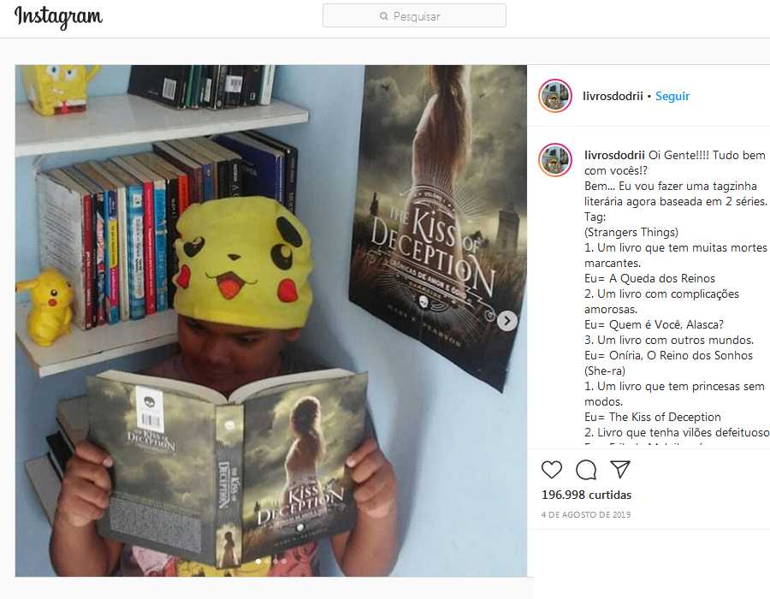Advance to next photo with arrow chevron
Viewport: 770px width, 599px height.
506,321
